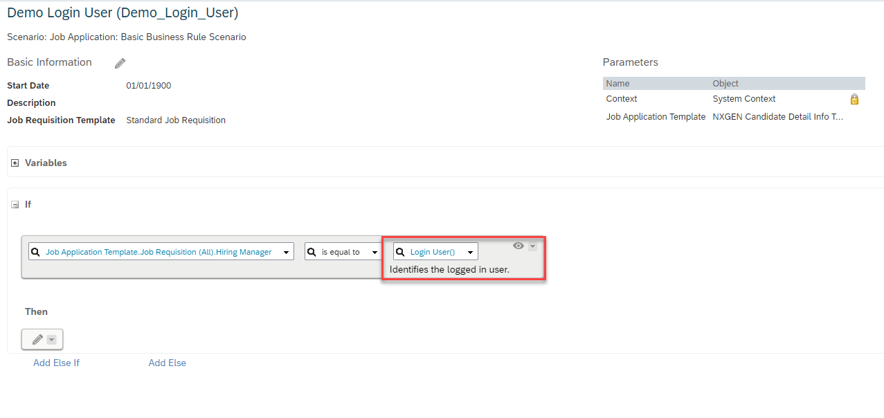Open the dropdown arrow beside the Then pencil
The width and height of the screenshot is (884, 418).
[x=51, y=339]
